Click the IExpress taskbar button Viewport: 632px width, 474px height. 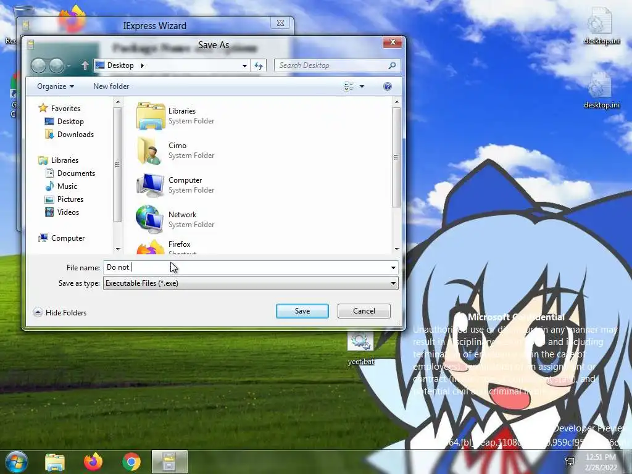click(170, 462)
